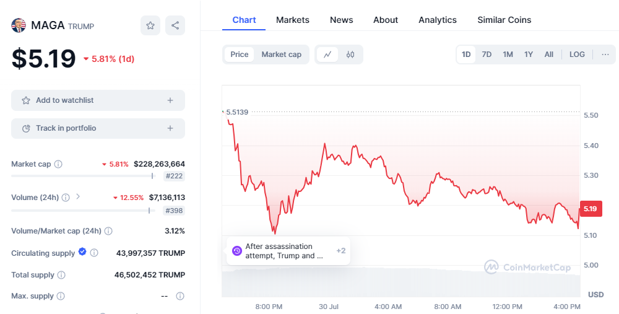Click the Market cap rank slider bar
Viewport: 619px width, 314px height.
pyautogui.click(x=84, y=176)
